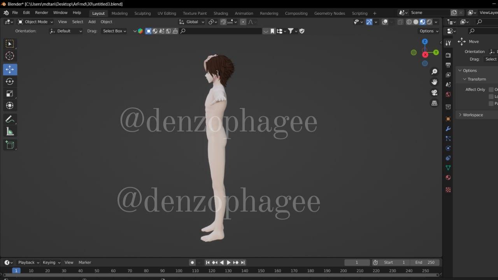Open the Drag Select Box dropdown
Image resolution: width=498 pixels, height=280 pixels.
pos(114,31)
